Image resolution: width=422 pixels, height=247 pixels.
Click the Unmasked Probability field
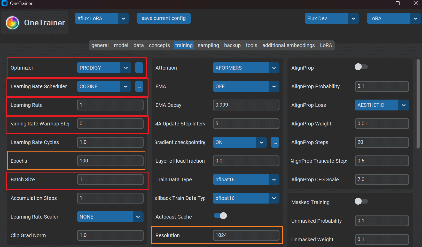[382, 221]
